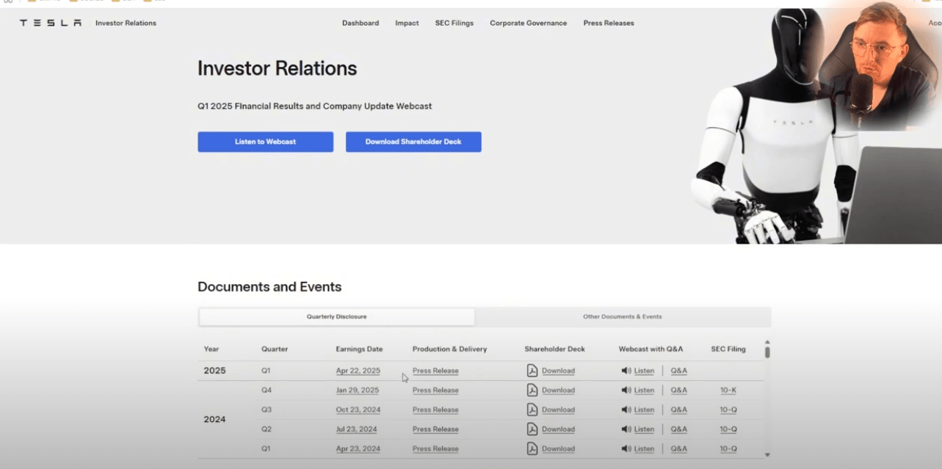The height and width of the screenshot is (469, 942).
Task: Click Download link in the Q2 2024 row
Action: 558,429
